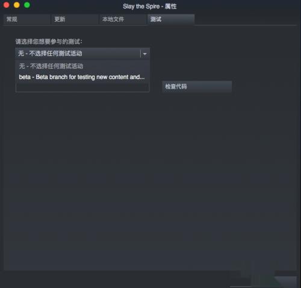Go to the 本地文件 tab

pyautogui.click(x=123, y=19)
